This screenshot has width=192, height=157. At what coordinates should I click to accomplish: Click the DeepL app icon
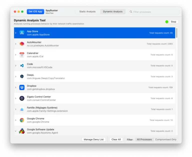(22, 77)
